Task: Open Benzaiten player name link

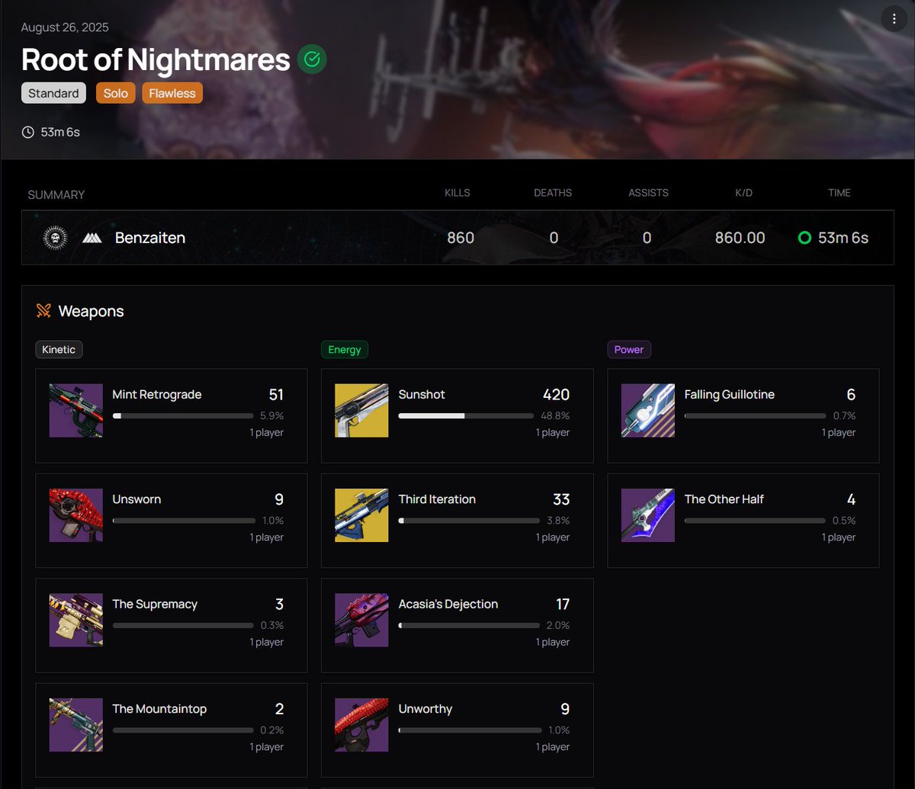Action: click(150, 238)
